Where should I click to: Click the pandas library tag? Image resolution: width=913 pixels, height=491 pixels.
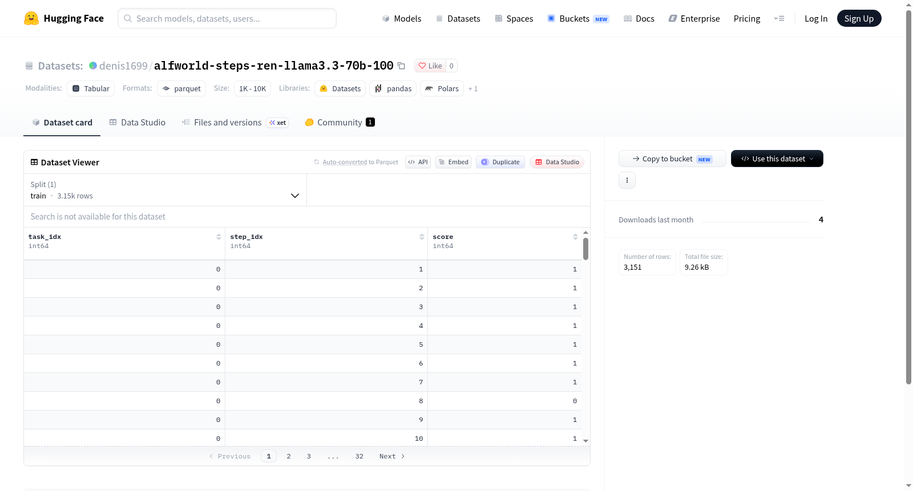393,88
